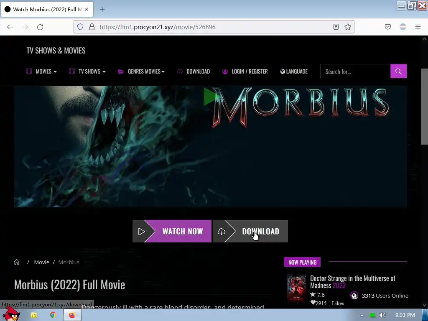
Task: Show hidden tray icons arrow
Action: pyautogui.click(x=362, y=315)
